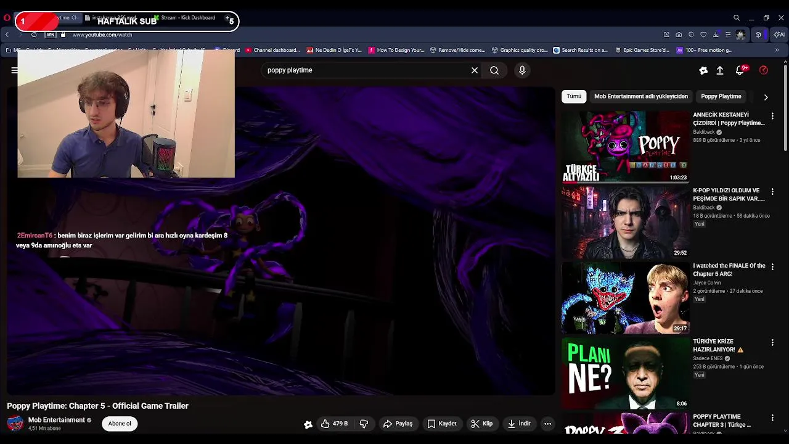Screen dimensions: 789x444
Task: Open browser downloads arrow icon
Action: (716, 35)
